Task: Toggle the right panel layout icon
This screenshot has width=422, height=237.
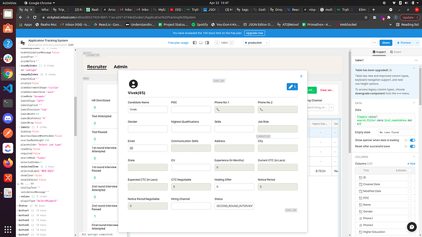Action: (207, 43)
